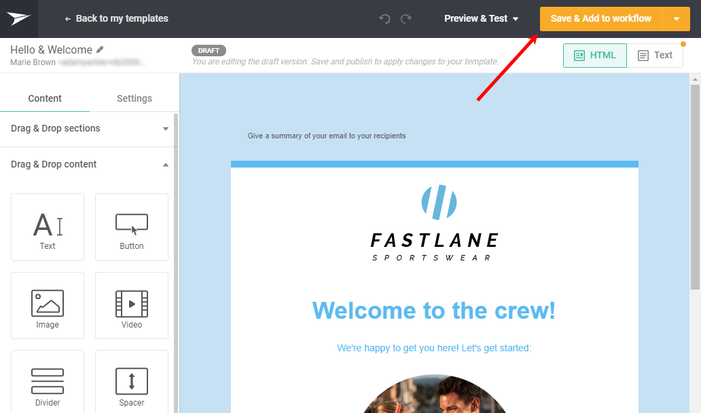Click the email summary preheader text
Screen dimensions: 701x413
pos(327,136)
